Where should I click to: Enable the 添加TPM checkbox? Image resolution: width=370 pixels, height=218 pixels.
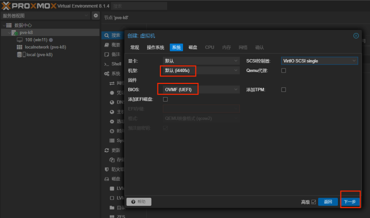pyautogui.click(x=283, y=90)
